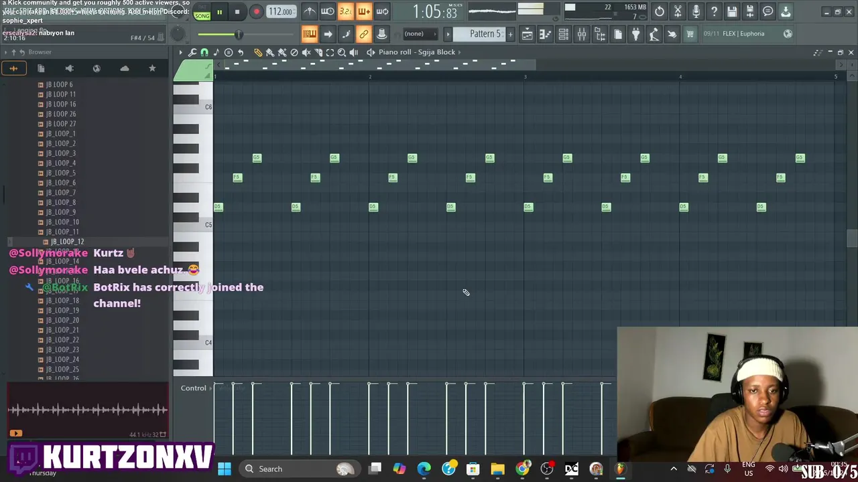858x482 pixels.
Task: Toggle the arrow auto-scroll button
Action: coord(327,34)
